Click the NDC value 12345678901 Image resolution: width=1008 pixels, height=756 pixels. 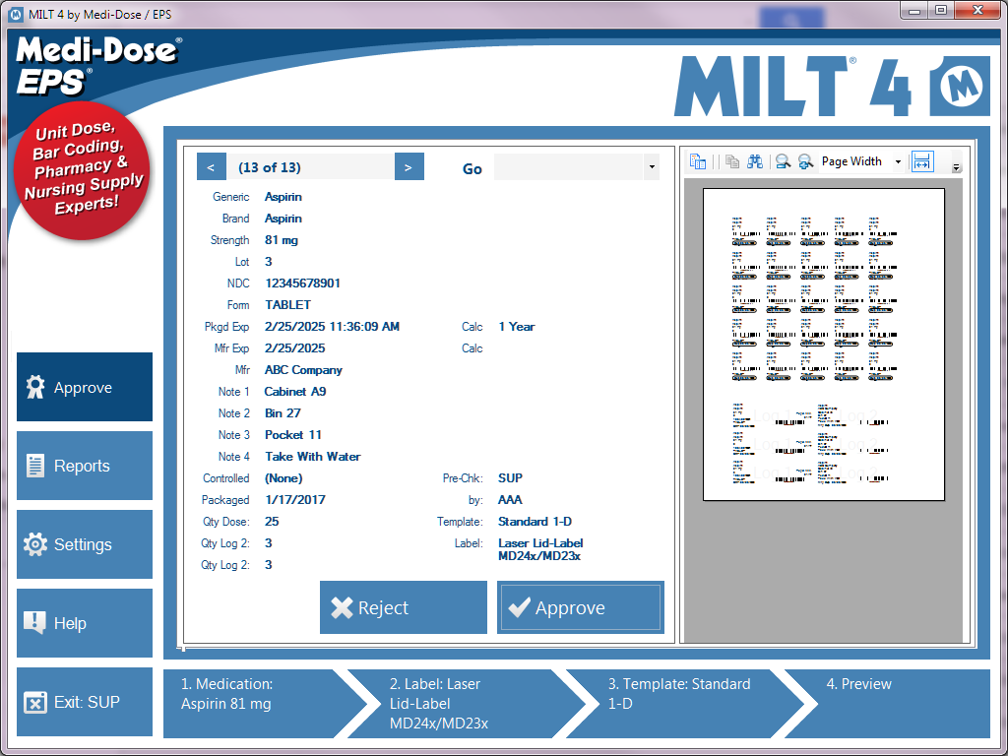pyautogui.click(x=303, y=283)
